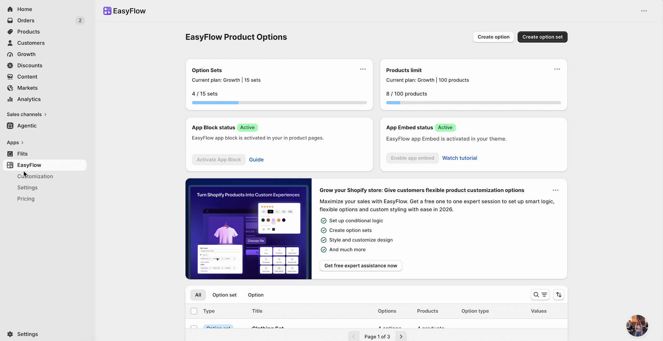Open the top-right app more-actions menu
This screenshot has height=341, width=663.
[x=644, y=11]
